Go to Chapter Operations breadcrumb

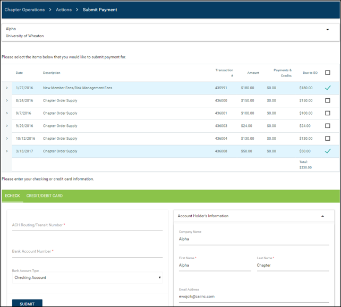(24, 10)
